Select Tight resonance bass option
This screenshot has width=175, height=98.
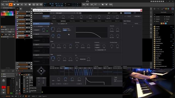click(x=65, y=30)
